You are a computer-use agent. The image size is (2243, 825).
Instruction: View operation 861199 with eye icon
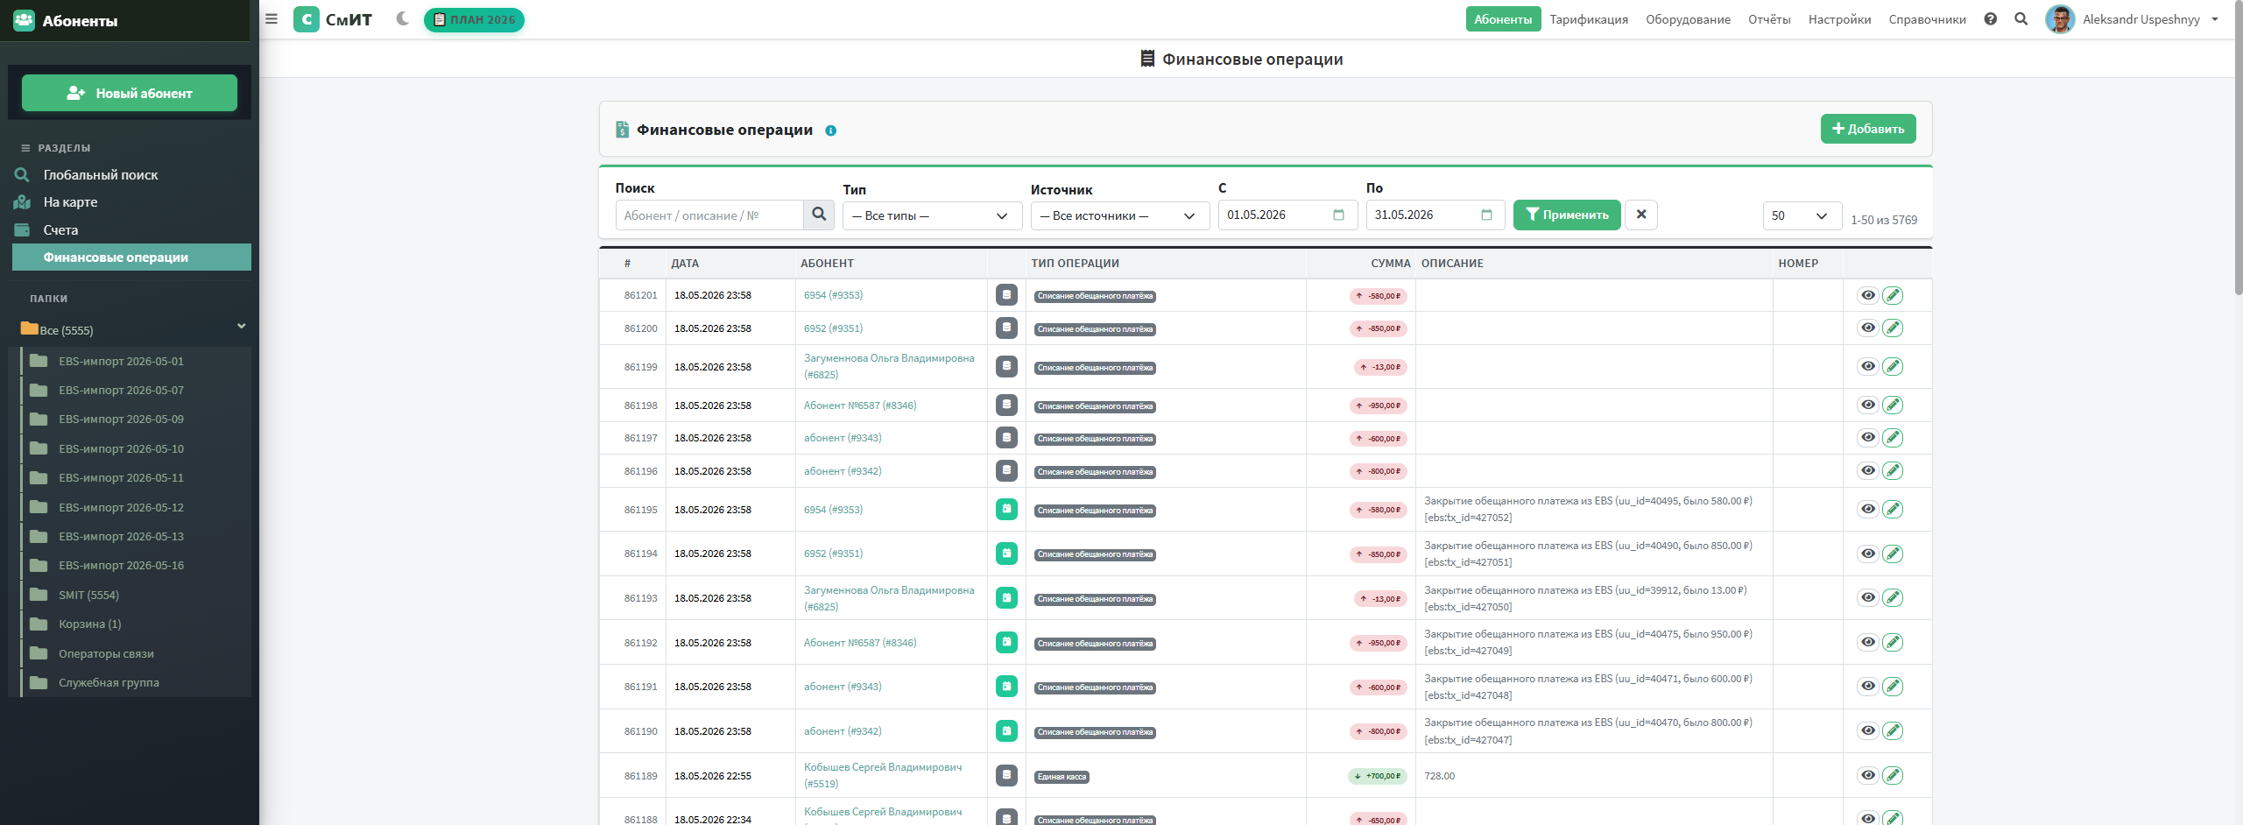pyautogui.click(x=1868, y=366)
